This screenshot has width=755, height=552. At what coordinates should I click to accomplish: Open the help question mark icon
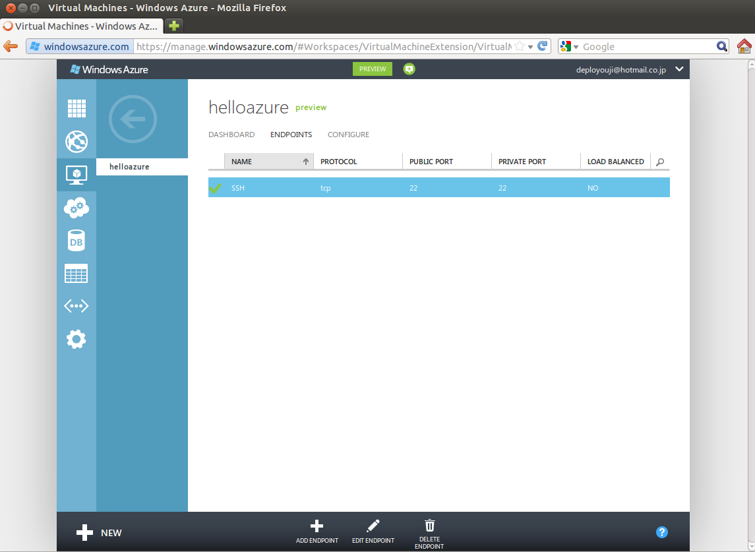pyautogui.click(x=662, y=532)
